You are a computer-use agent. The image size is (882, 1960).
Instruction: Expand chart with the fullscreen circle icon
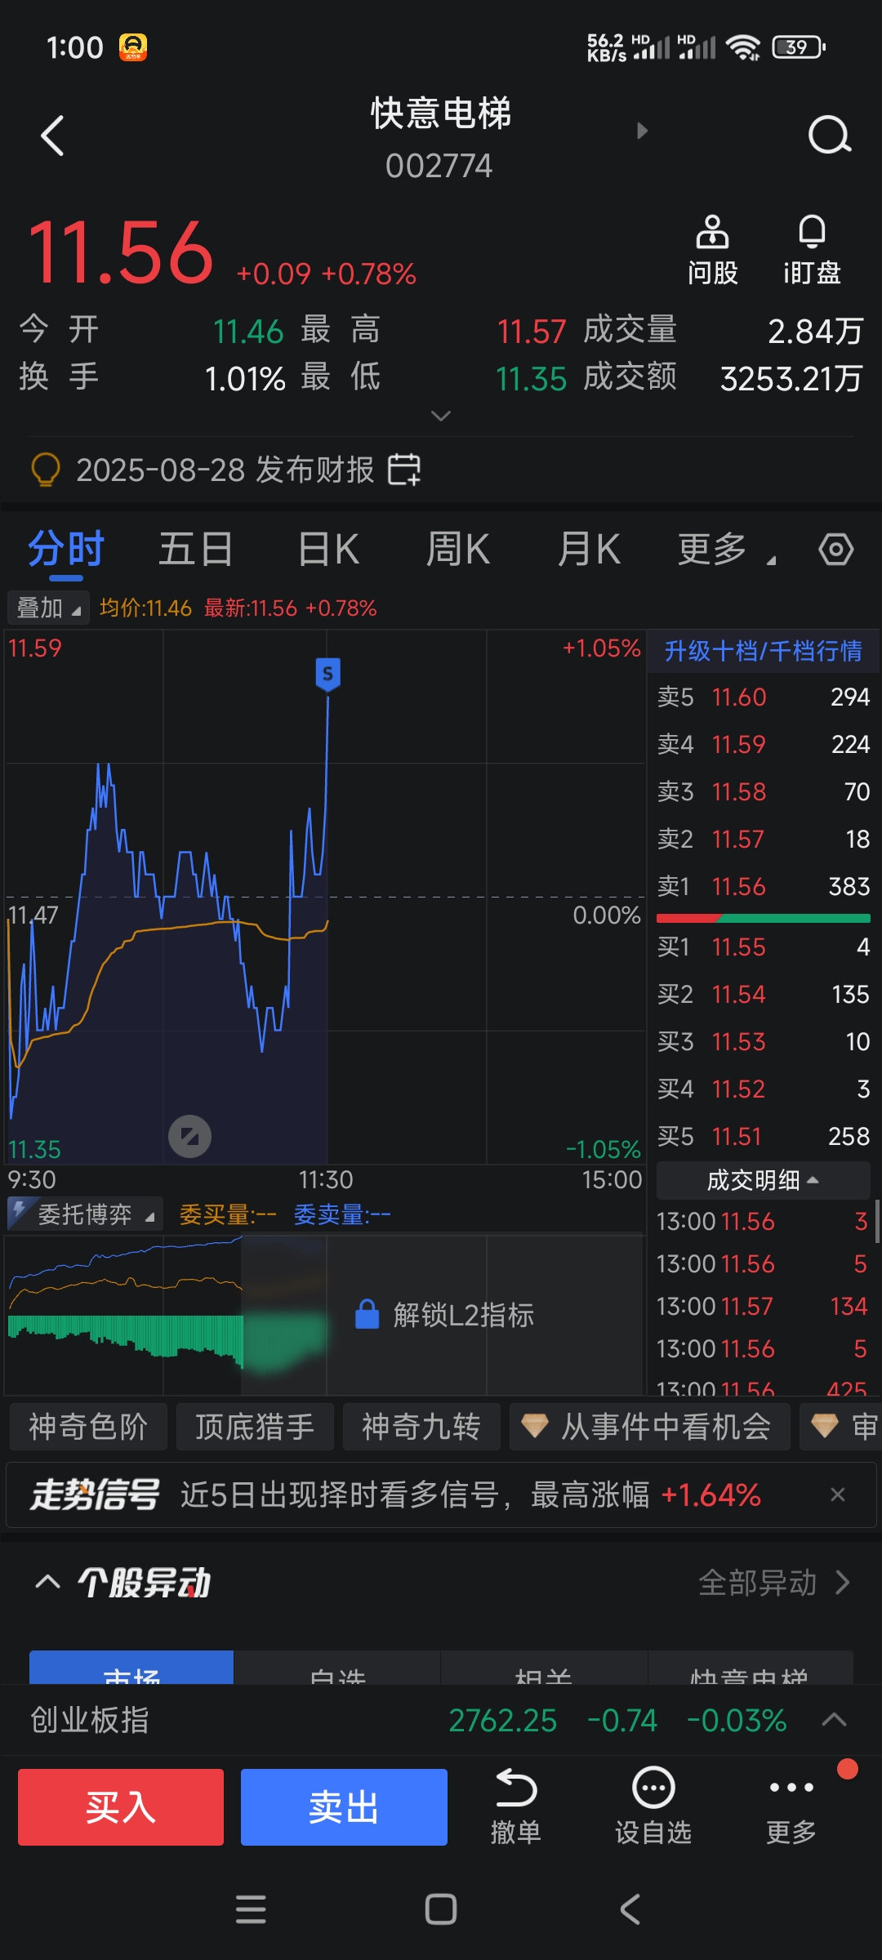point(189,1136)
